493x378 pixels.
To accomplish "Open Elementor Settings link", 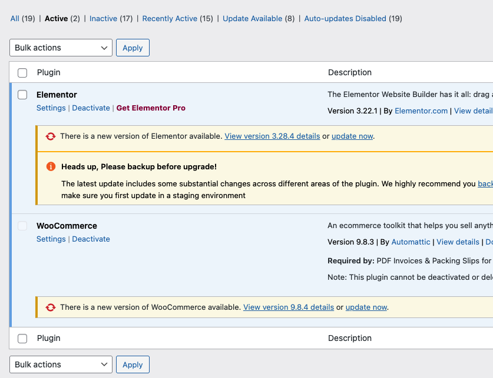I will pos(51,108).
